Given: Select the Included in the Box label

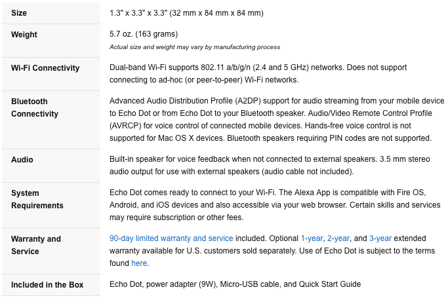Looking at the screenshot, I should 47,285.
